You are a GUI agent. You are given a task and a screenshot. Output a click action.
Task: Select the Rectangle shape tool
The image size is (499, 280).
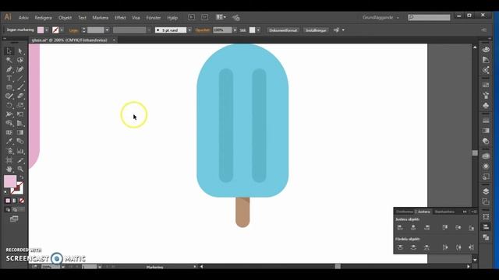click(9, 87)
